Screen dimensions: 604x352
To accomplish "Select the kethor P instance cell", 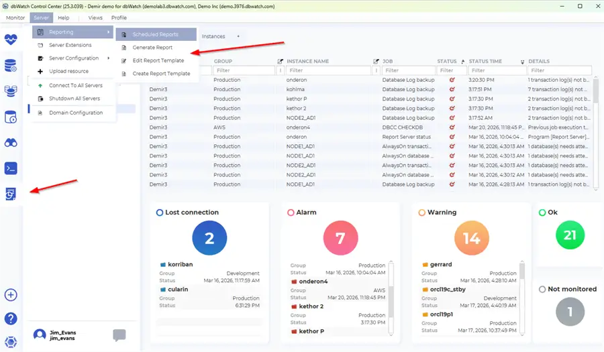I will click(297, 99).
